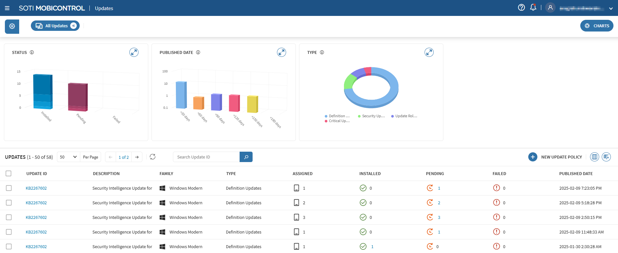
Task: Open the hamburger main menu
Action: tap(7, 8)
